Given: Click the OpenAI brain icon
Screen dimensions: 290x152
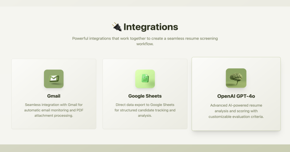Looking at the screenshot, I should click(x=236, y=78).
